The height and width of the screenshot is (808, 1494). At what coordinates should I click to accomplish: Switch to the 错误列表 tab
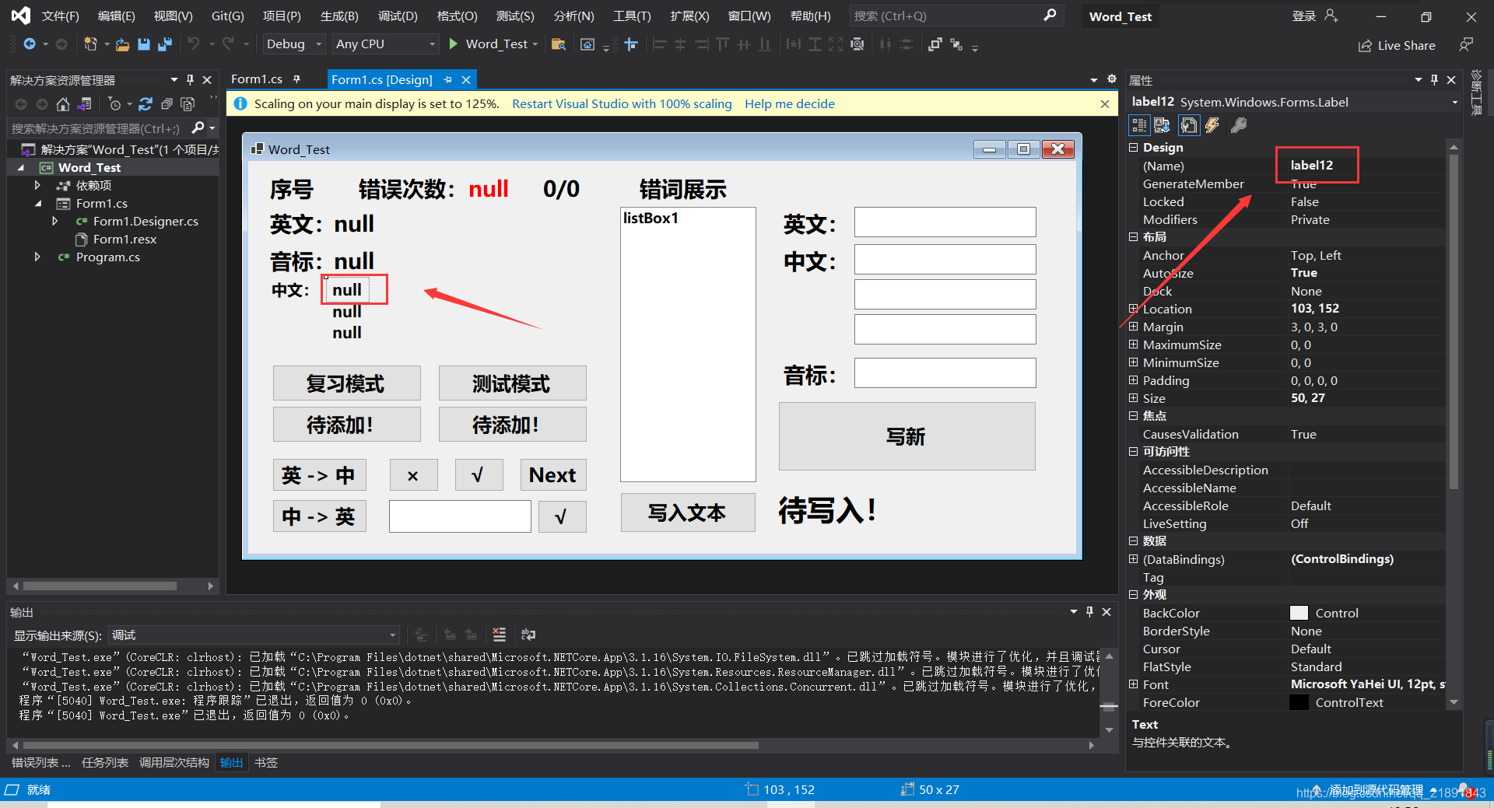40,762
